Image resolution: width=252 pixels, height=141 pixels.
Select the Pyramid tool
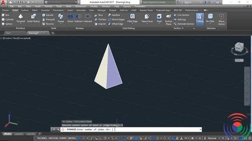pos(20,18)
